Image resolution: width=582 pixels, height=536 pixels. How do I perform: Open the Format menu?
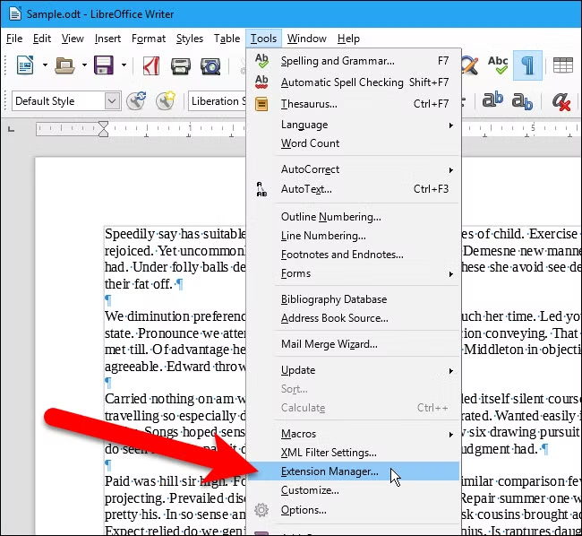pyautogui.click(x=149, y=39)
